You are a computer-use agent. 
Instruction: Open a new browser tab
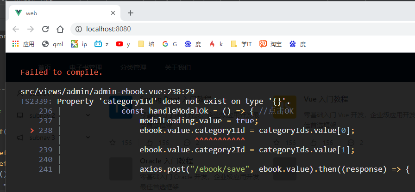(x=131, y=13)
